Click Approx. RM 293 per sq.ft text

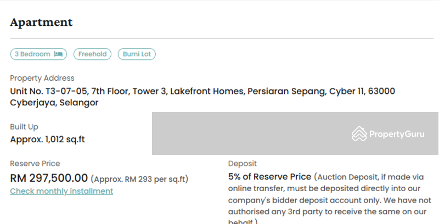tap(140, 179)
